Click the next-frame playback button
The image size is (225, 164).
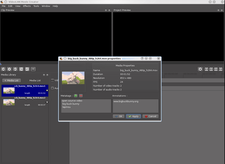(15, 69)
